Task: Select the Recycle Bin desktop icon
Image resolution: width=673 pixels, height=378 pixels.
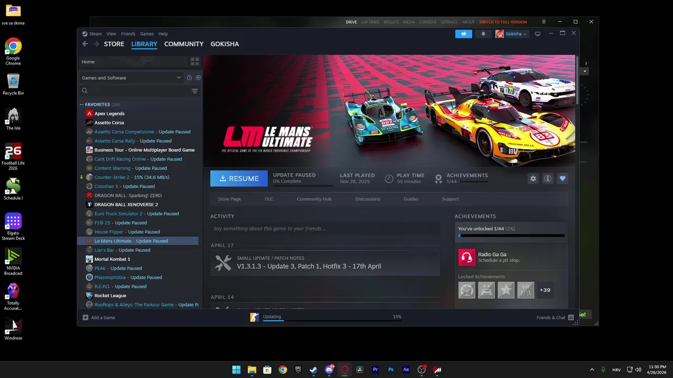Action: pyautogui.click(x=13, y=84)
